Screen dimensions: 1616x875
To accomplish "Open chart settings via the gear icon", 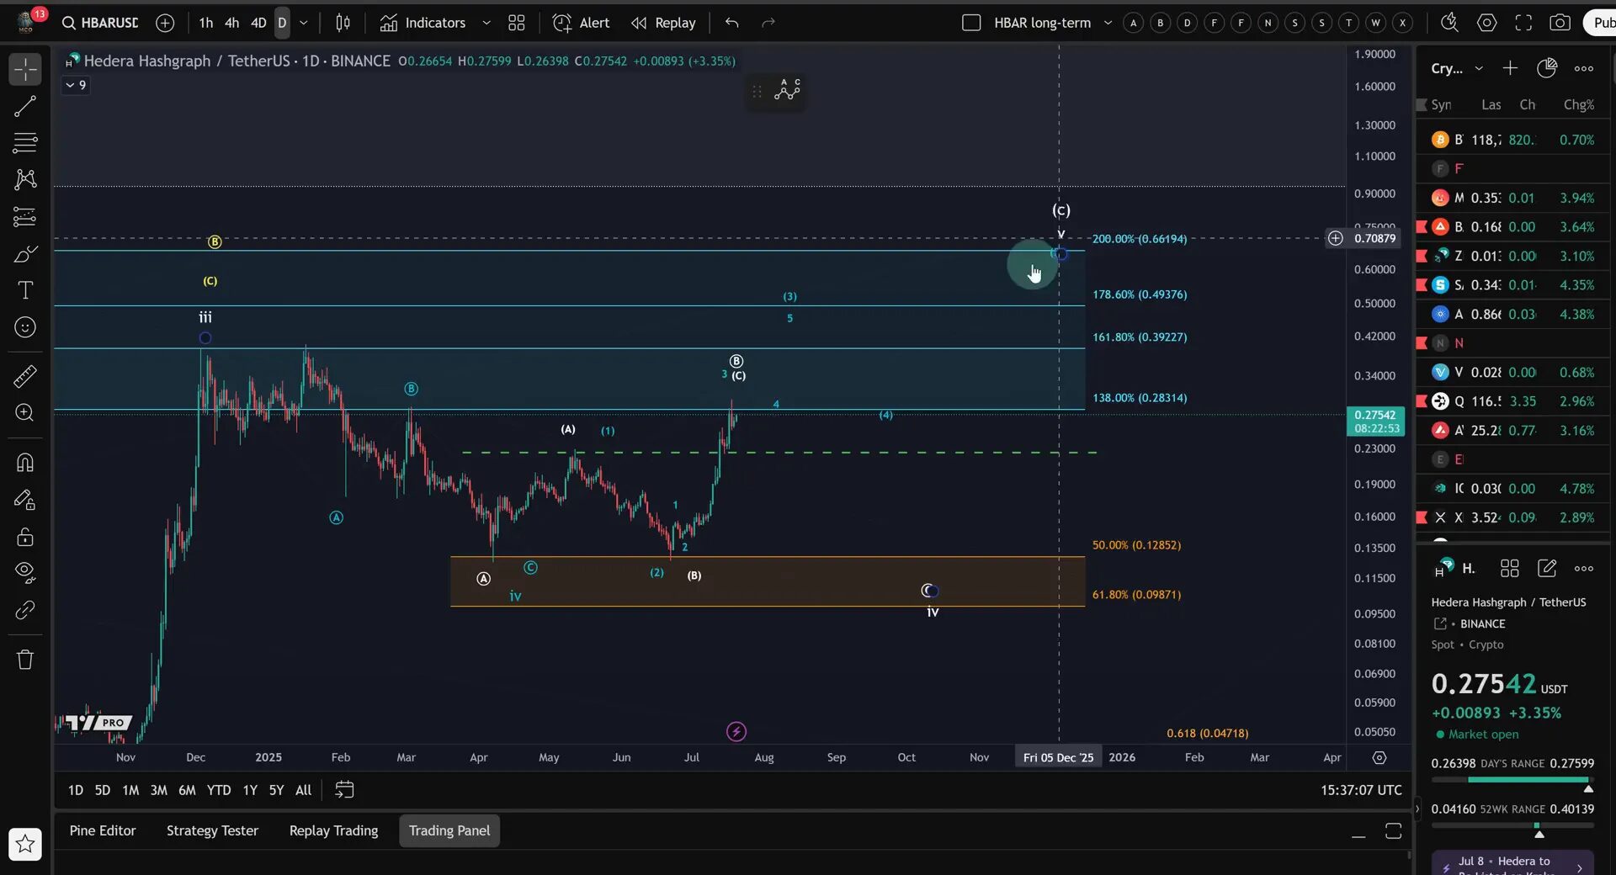I will click(1486, 23).
